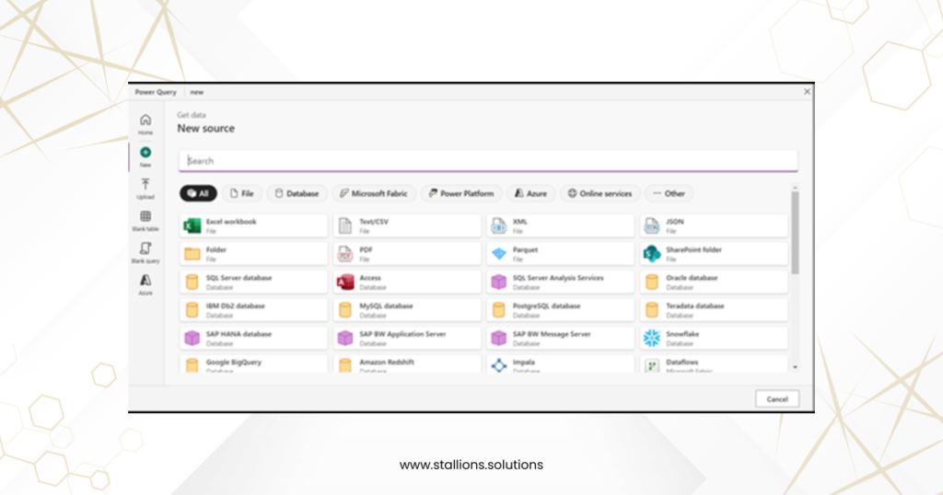The width and height of the screenshot is (943, 495).
Task: Filter sources by Power Platform
Action: coord(461,193)
